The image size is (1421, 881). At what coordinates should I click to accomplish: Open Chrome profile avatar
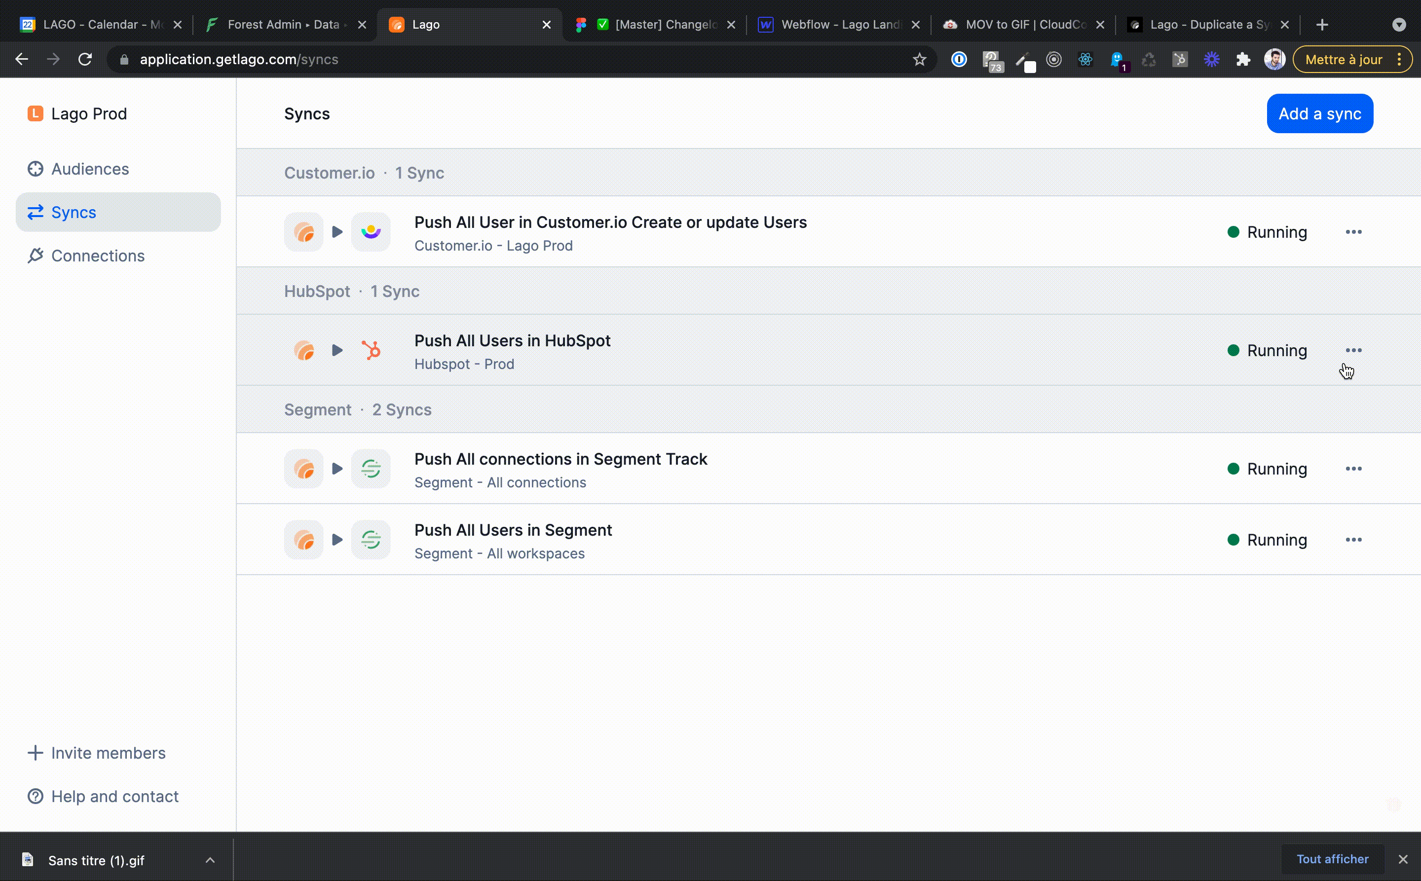pos(1274,59)
